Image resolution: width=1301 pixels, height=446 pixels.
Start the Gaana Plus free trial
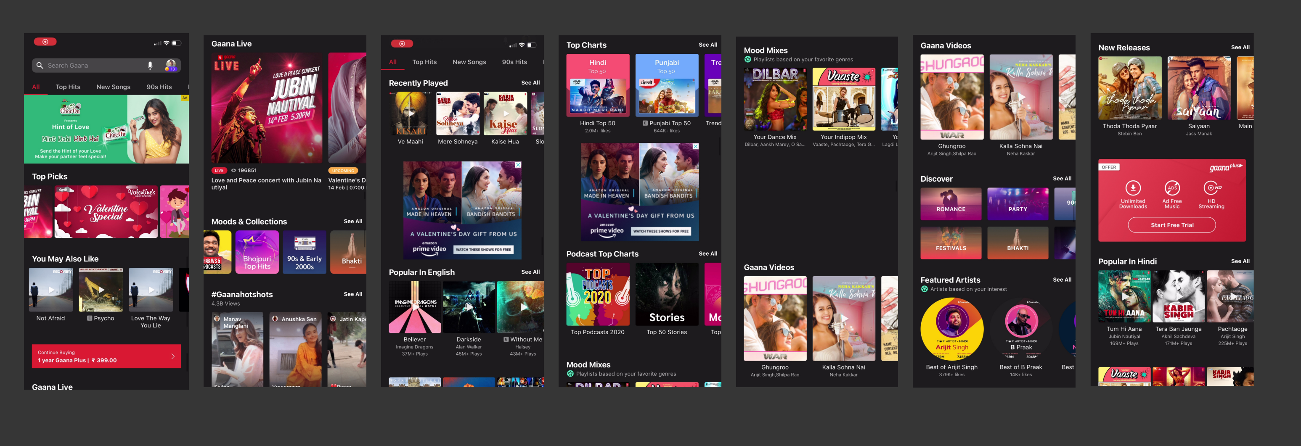coord(1172,225)
